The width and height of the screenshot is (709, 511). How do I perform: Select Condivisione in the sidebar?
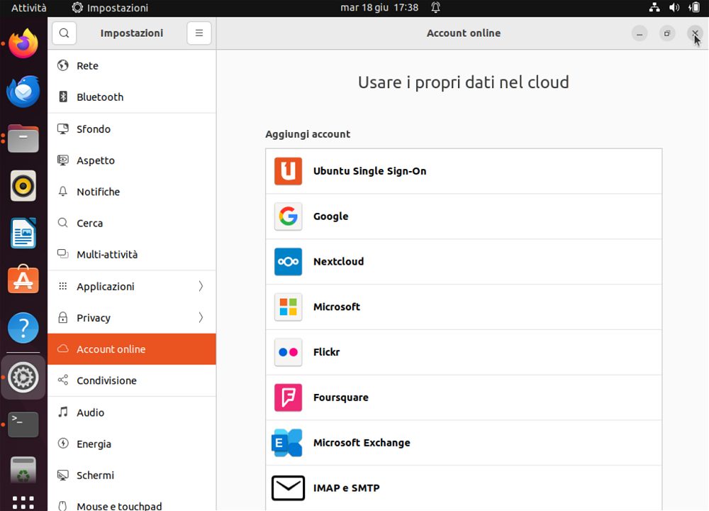(132, 380)
